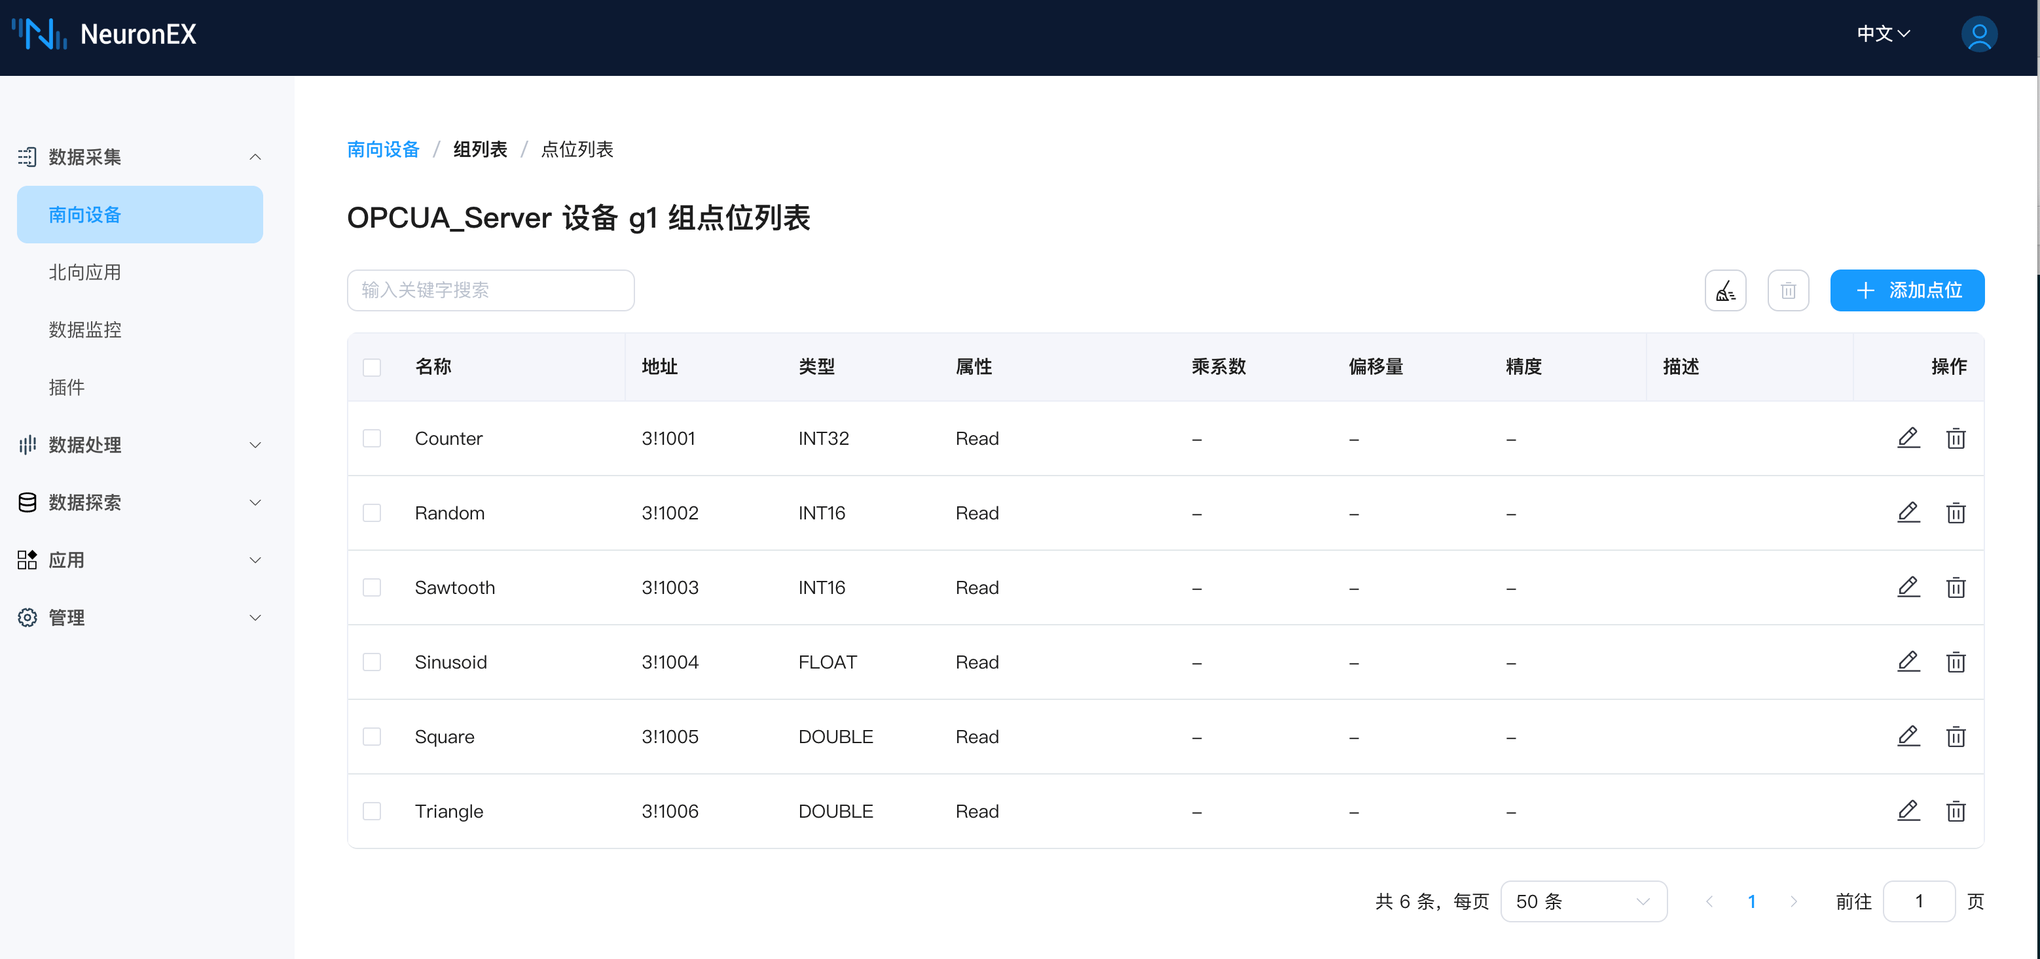Open the edit icon for Triangle
This screenshot has width=2040, height=959.
click(1908, 811)
